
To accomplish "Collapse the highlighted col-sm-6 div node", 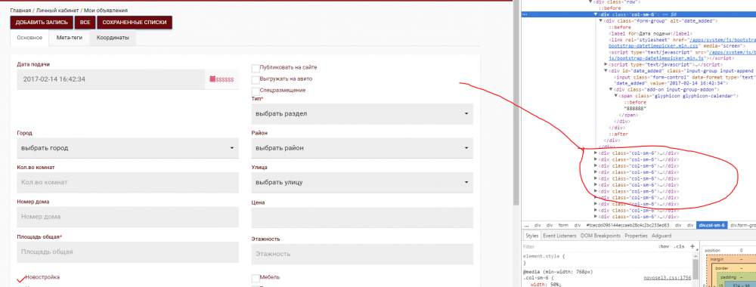I will click(x=596, y=14).
